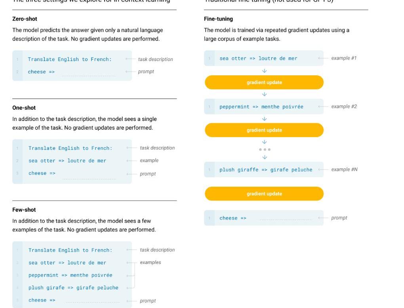
Task: Click the plush giraffe example in Fine-tuning
Action: click(x=266, y=170)
